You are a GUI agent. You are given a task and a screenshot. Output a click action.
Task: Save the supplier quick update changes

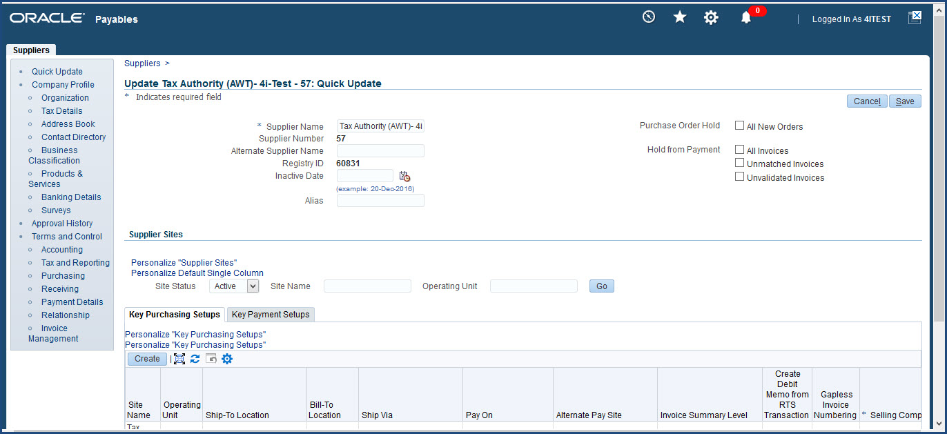pos(905,101)
